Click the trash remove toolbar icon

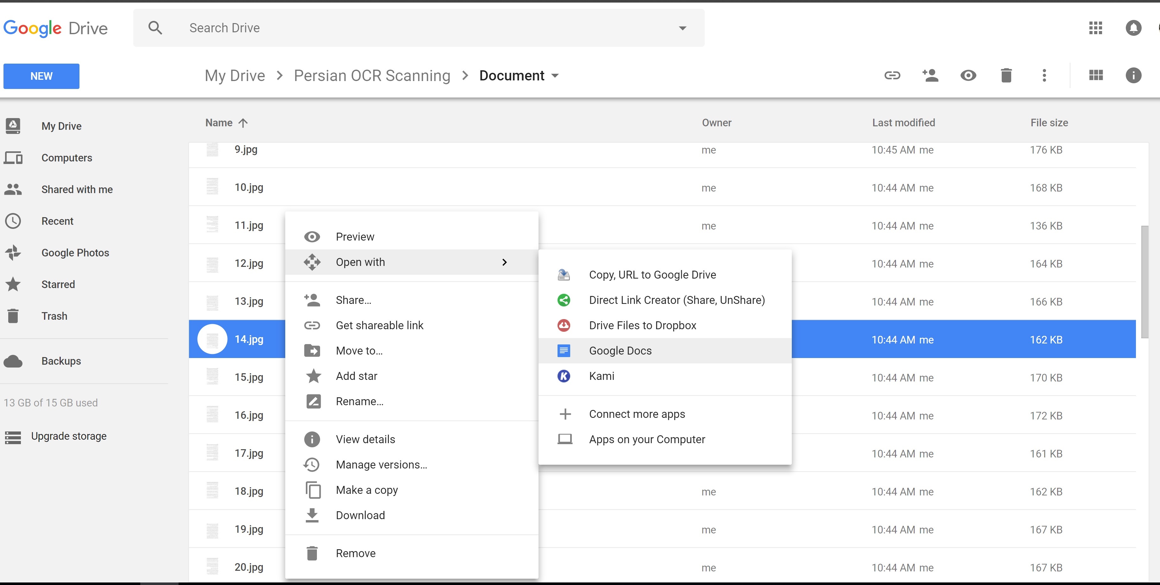[x=1006, y=75]
